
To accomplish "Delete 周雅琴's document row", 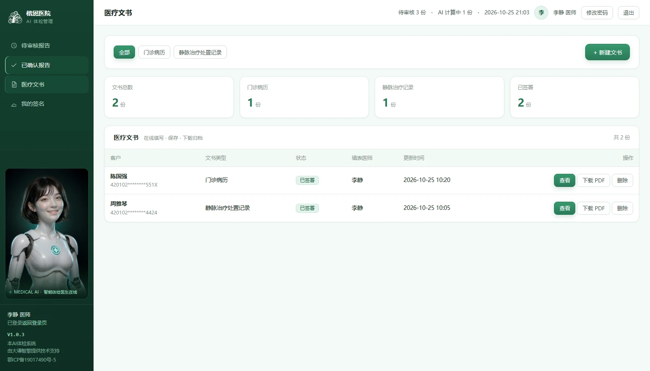I will [x=623, y=208].
